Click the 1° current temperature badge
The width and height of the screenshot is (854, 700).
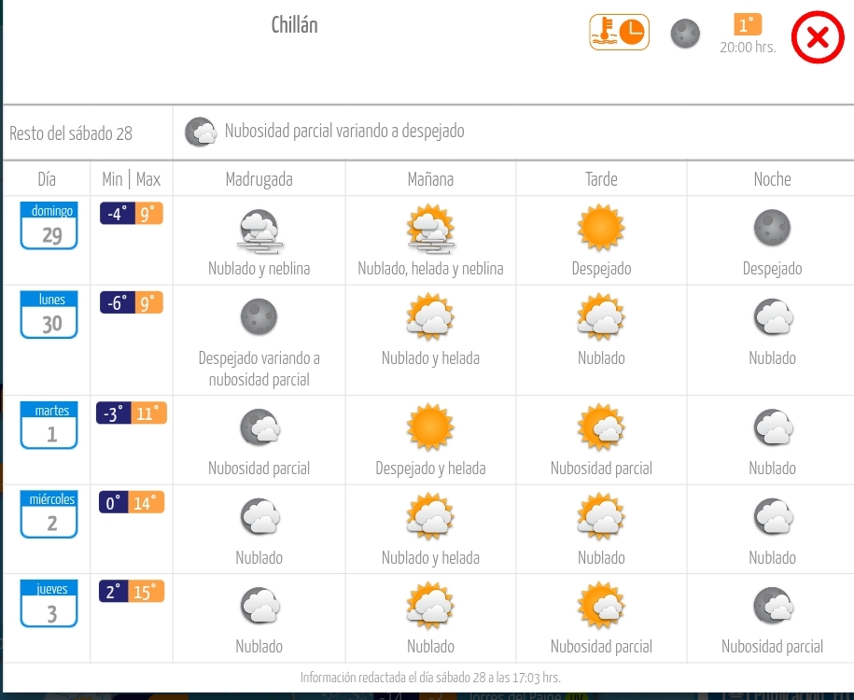(x=747, y=25)
